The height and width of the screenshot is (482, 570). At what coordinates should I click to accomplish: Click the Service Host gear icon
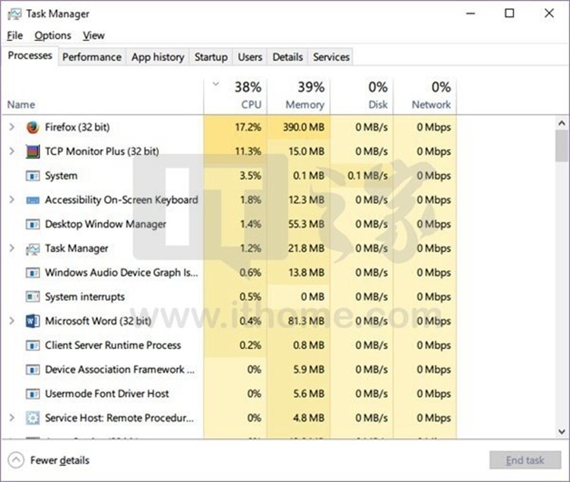point(33,418)
